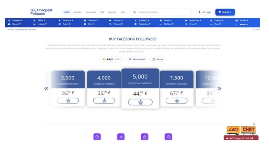Image resolution: width=269 pixels, height=147 pixels.
Task: Click the 4.9/5 rating badge
Action: [x=112, y=59]
